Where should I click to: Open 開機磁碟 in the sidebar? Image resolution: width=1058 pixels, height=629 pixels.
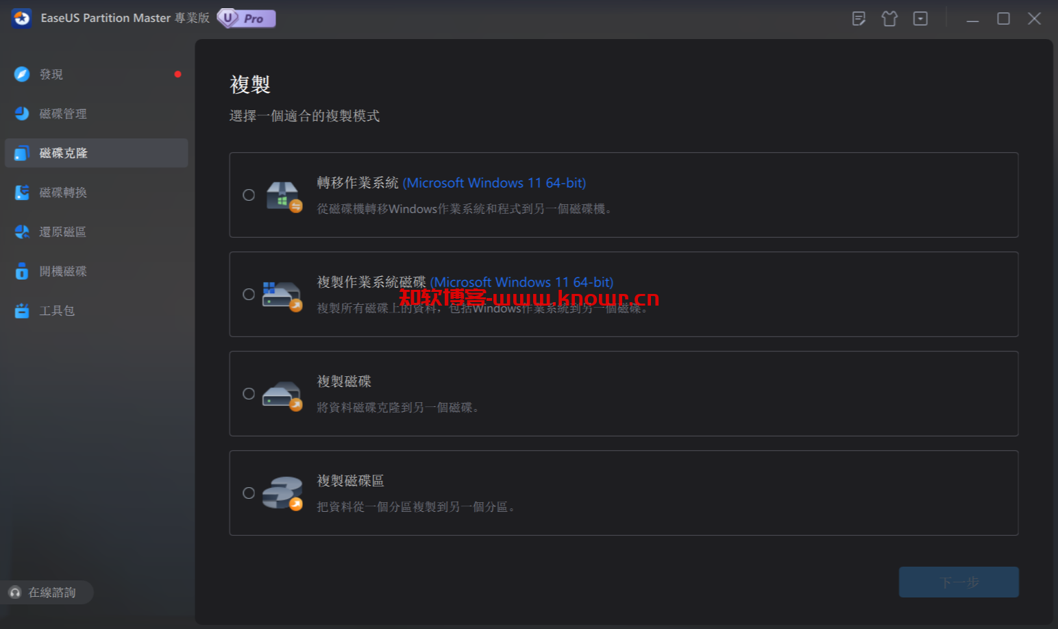pos(97,271)
